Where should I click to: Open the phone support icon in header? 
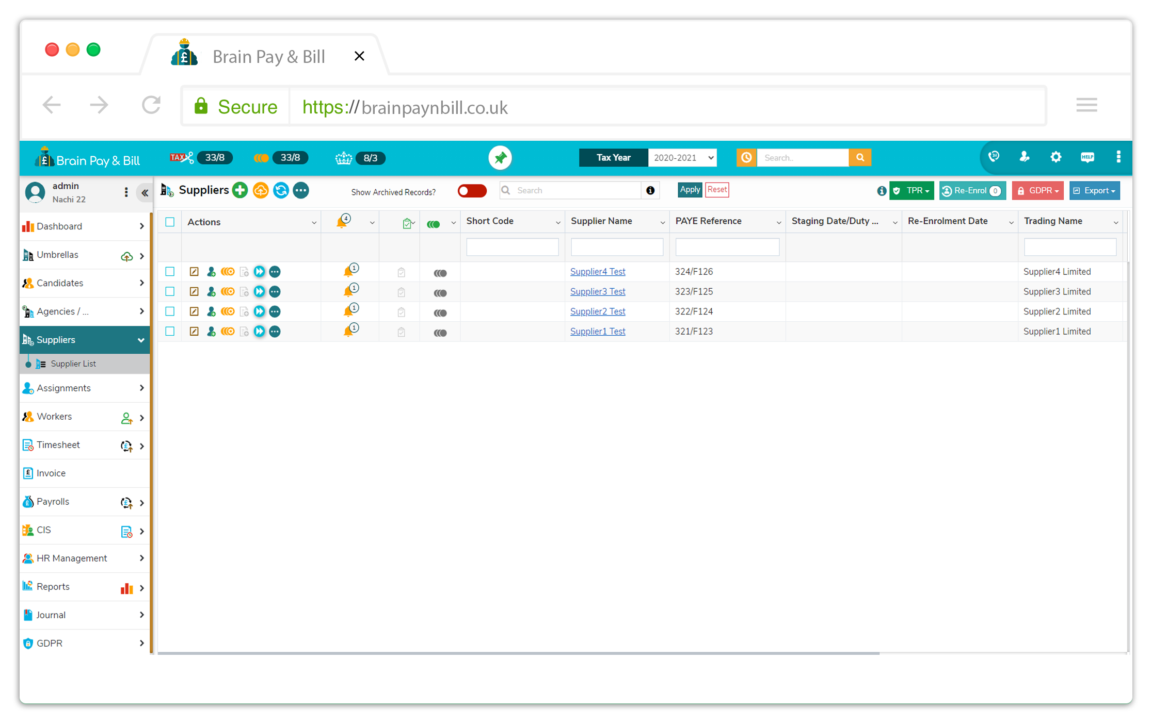pyautogui.click(x=994, y=157)
